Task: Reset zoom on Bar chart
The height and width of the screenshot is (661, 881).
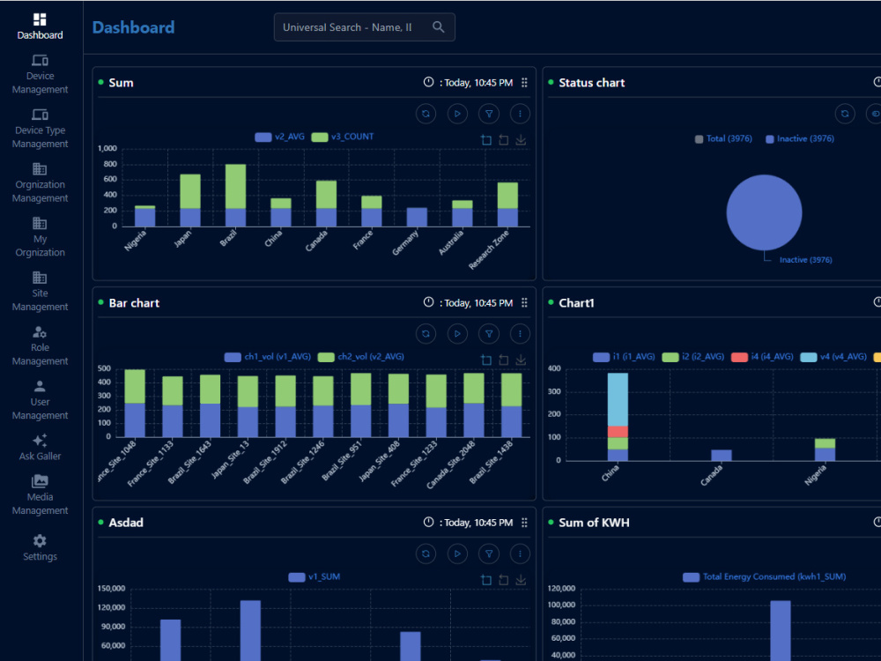Action: point(504,360)
